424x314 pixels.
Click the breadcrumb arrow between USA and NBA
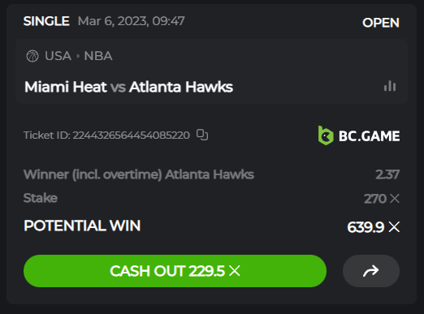click(x=78, y=56)
